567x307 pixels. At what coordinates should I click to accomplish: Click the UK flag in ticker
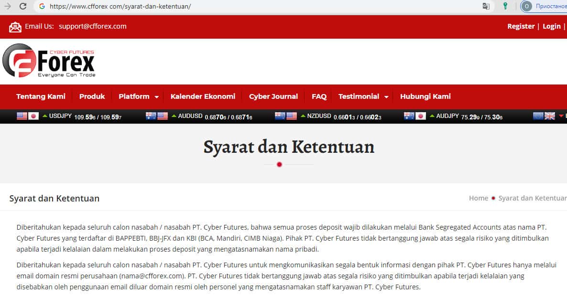550,116
